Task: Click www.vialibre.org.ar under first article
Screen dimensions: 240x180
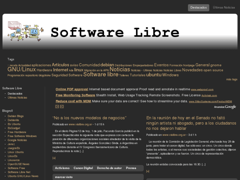Action: (x=80, y=125)
